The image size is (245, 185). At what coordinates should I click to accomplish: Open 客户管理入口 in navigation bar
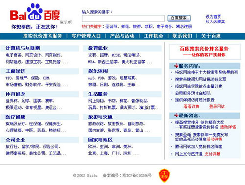86,36
